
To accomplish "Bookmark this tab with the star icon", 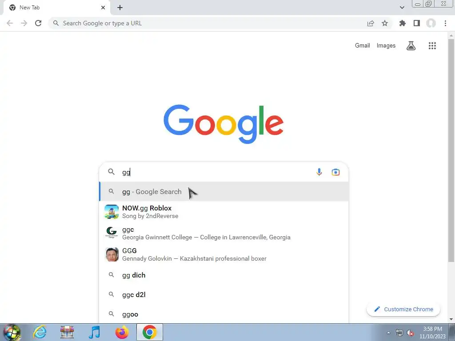I will click(x=385, y=23).
